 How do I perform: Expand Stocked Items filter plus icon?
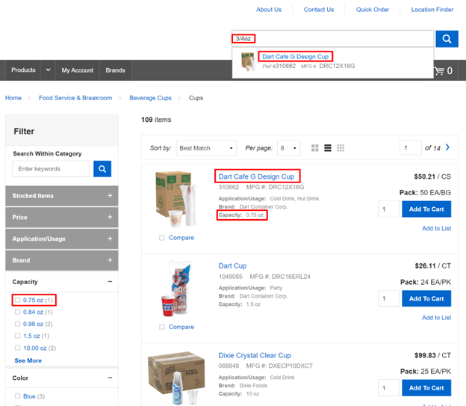pyautogui.click(x=110, y=196)
